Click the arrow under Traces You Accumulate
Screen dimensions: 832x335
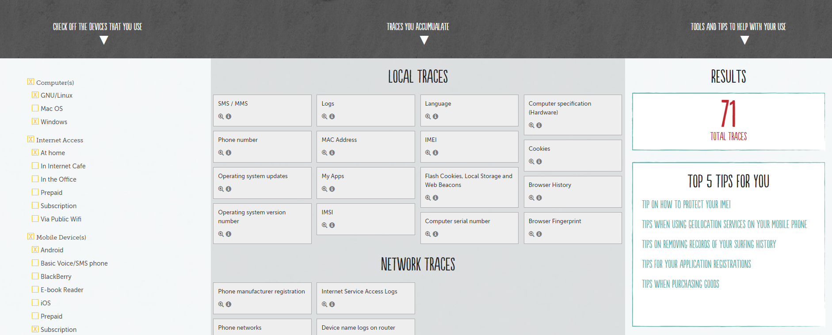tap(424, 40)
